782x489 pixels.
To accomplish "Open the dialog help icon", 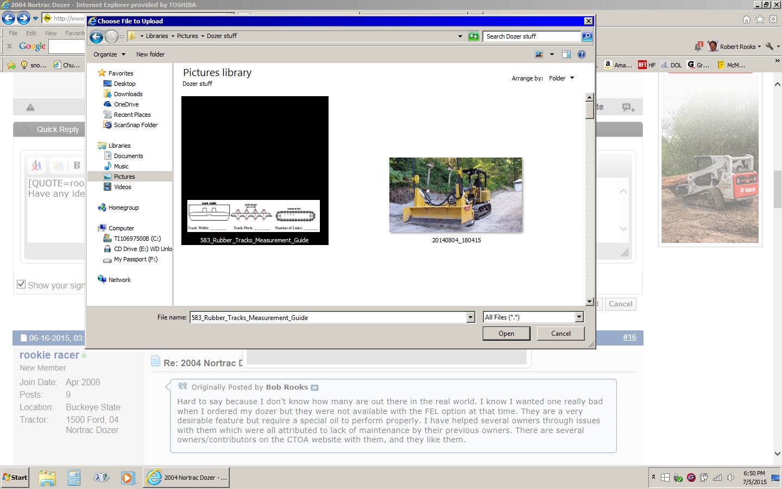I will pyautogui.click(x=582, y=54).
